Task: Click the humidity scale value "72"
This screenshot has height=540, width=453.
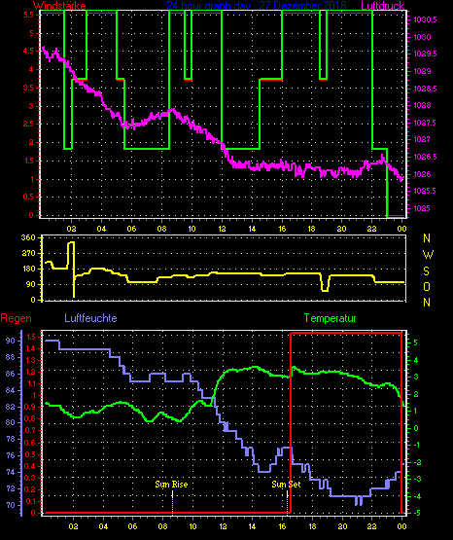Action: (x=11, y=488)
